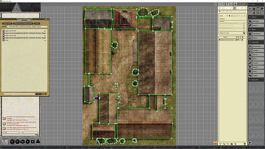Toggle the first Actions option checkbox

pyautogui.click(x=244, y=23)
